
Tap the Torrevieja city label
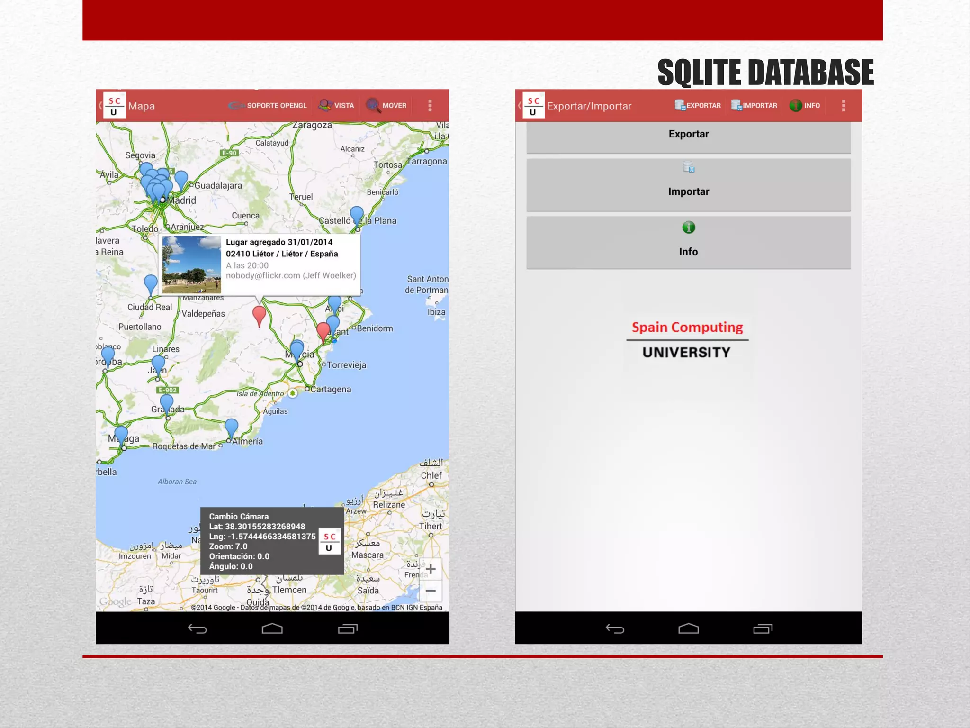pos(346,365)
